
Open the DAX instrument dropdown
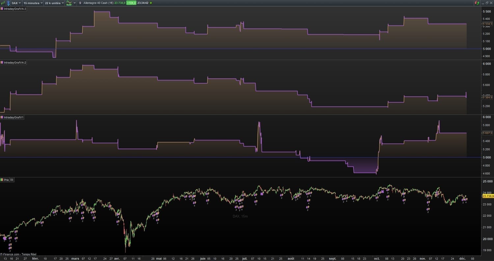(x=16, y=3)
